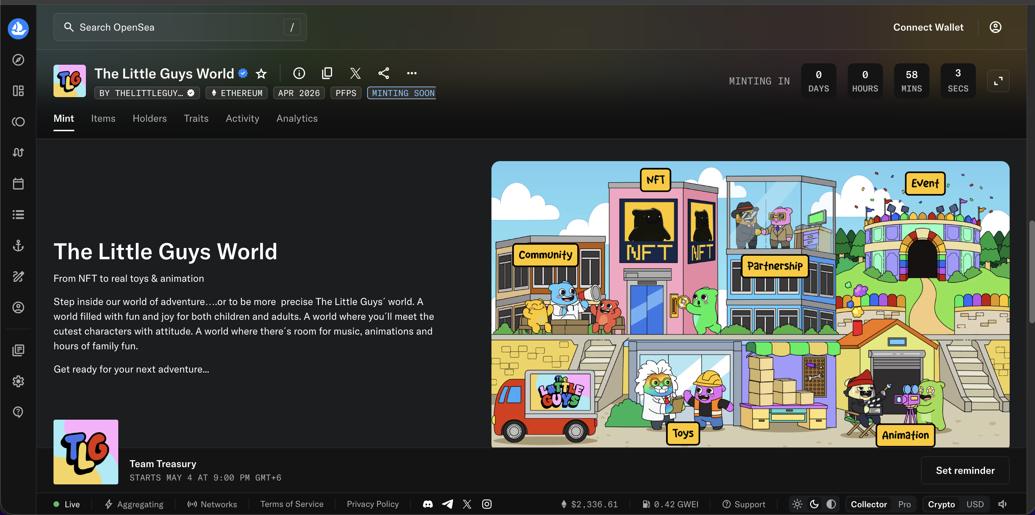Image resolution: width=1035 pixels, height=515 pixels.
Task: Copy the collection address icon
Action: (327, 73)
